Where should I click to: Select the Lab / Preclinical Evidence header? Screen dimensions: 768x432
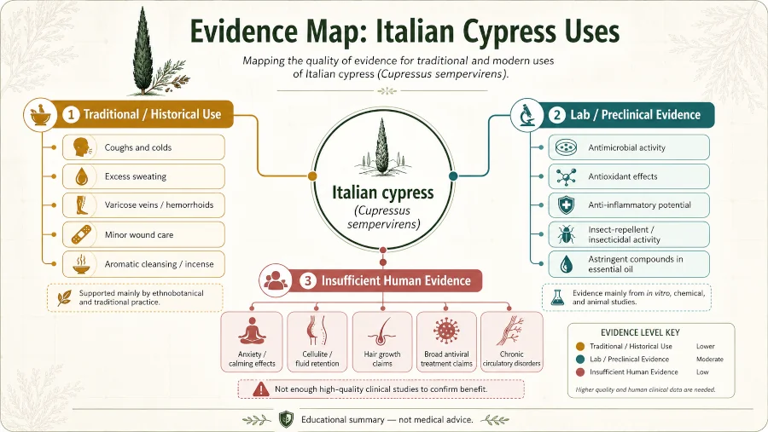(612, 115)
